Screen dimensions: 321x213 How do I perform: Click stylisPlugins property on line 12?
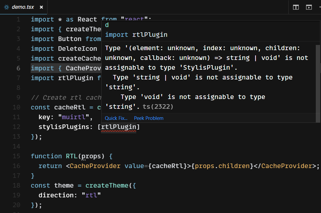coord(64,127)
